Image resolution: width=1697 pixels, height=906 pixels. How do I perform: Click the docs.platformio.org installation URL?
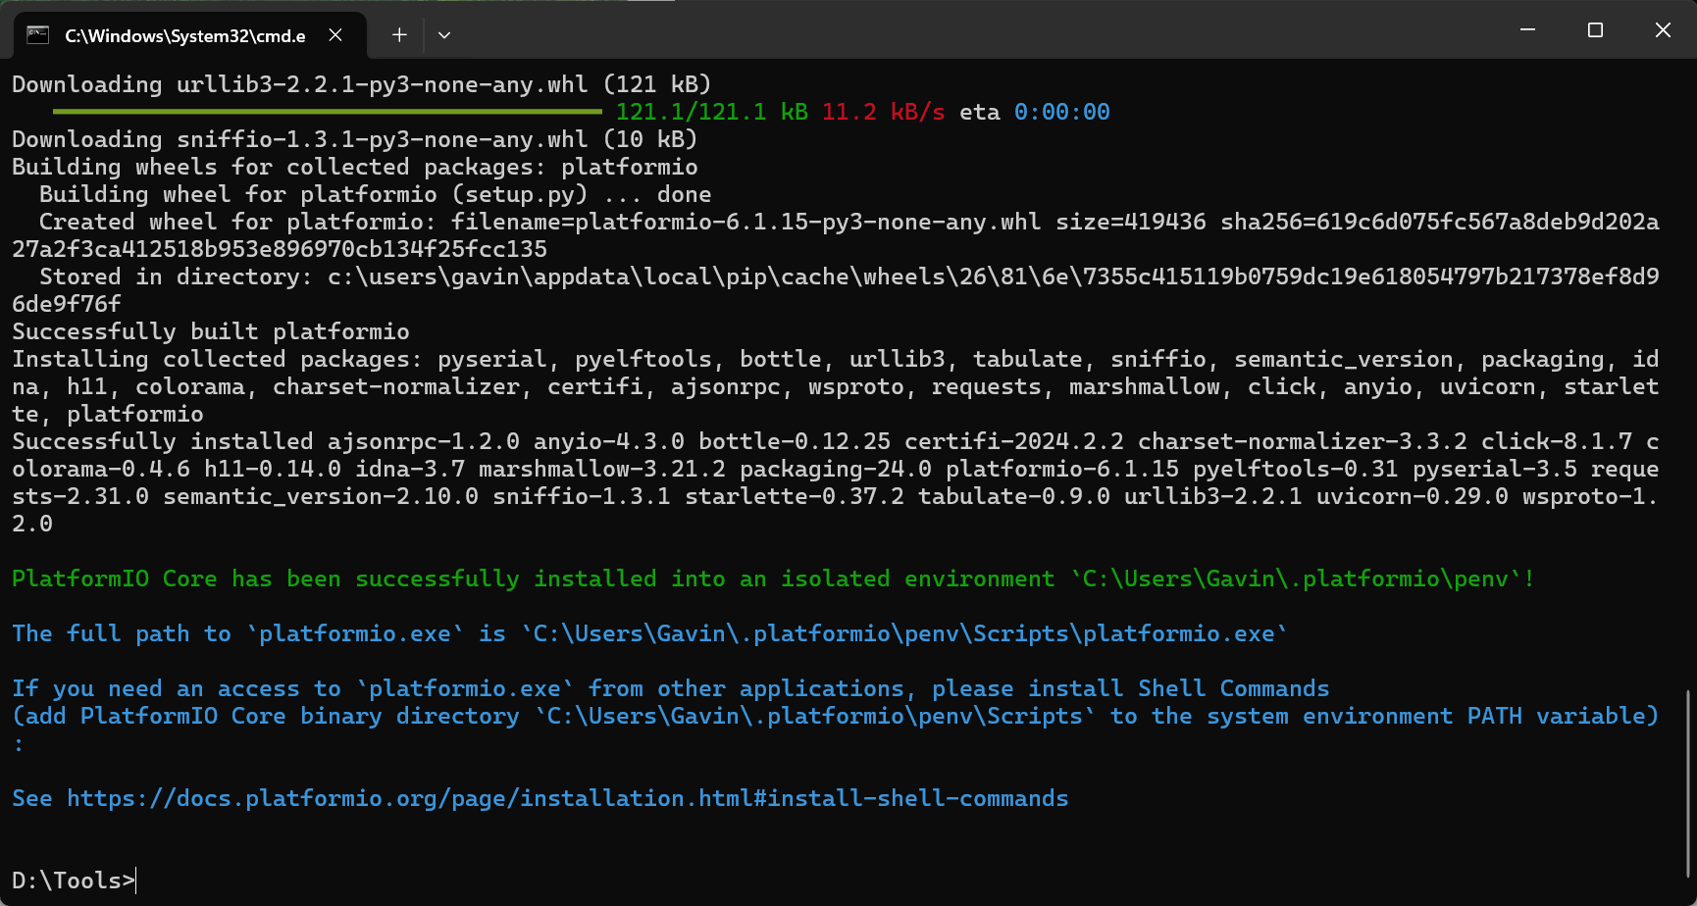568,798
